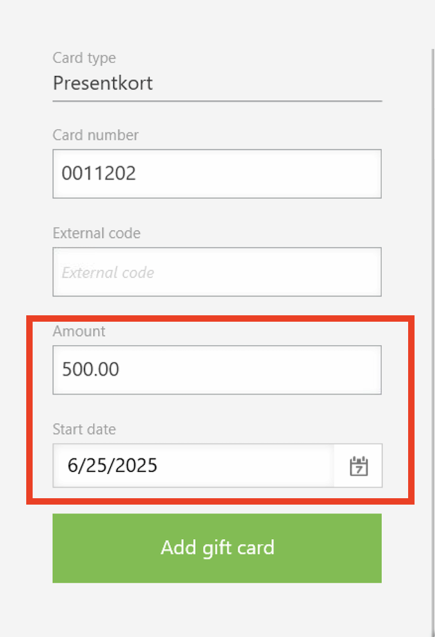Place cursor on the 0011202 card number text

[x=99, y=173]
